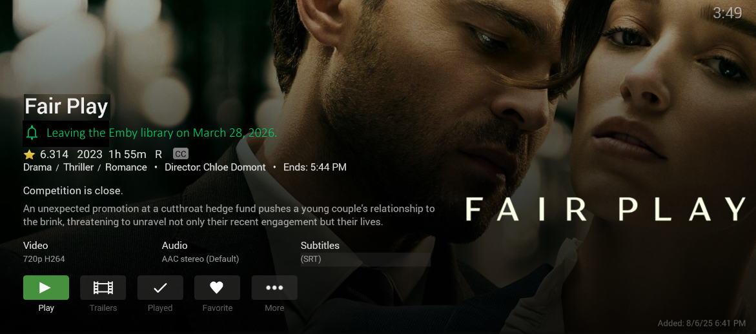Click the CC closed captions badge

(x=181, y=154)
